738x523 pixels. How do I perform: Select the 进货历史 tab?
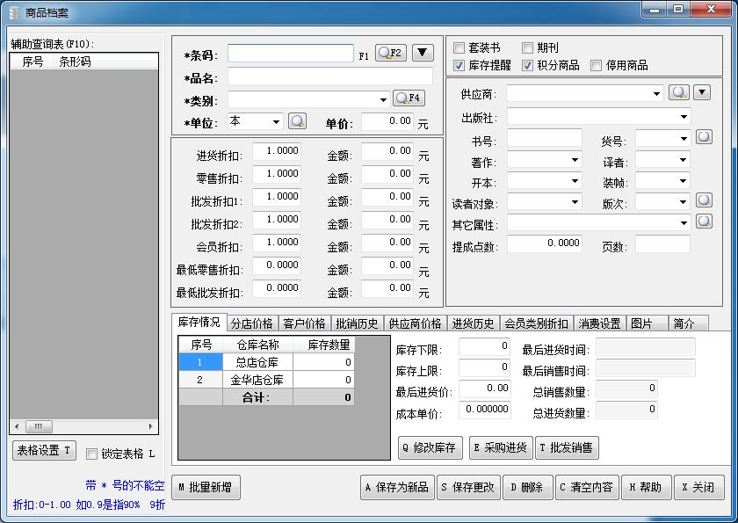click(x=473, y=323)
